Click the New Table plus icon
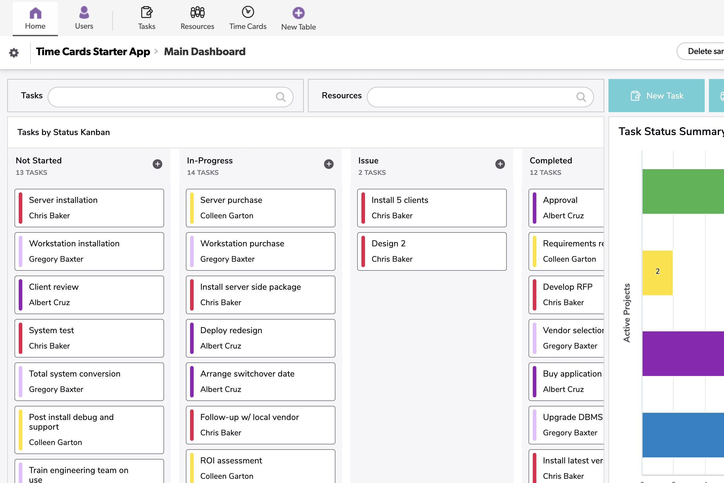 coord(298,13)
